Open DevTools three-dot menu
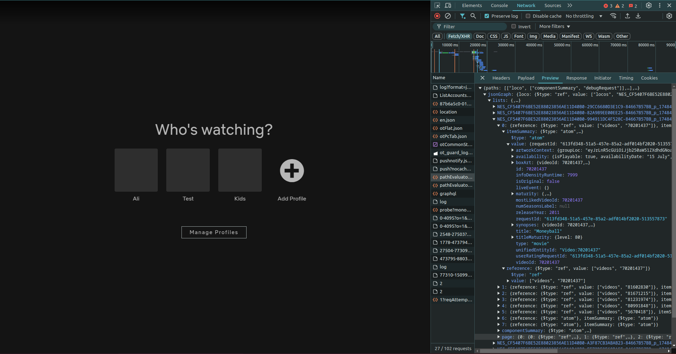676x354 pixels. [660, 5]
